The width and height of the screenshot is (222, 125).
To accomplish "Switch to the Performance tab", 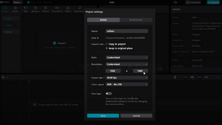I will pos(136,20).
